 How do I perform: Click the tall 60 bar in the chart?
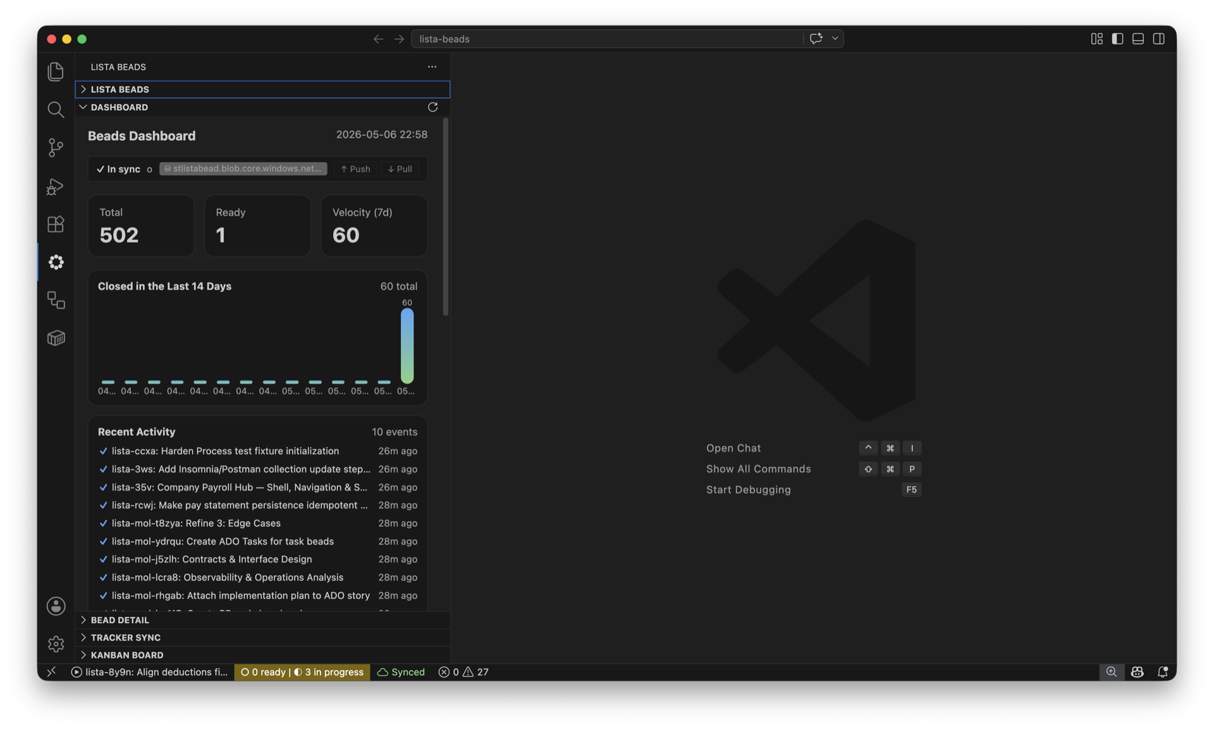[x=407, y=345]
